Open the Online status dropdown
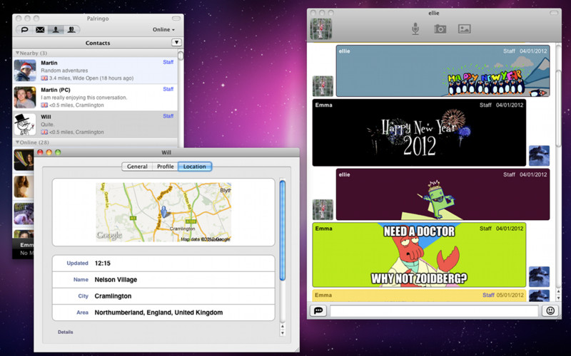The height and width of the screenshot is (356, 571). 163,30
